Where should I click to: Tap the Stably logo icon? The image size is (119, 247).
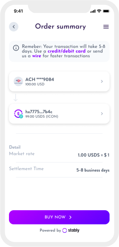(64, 230)
